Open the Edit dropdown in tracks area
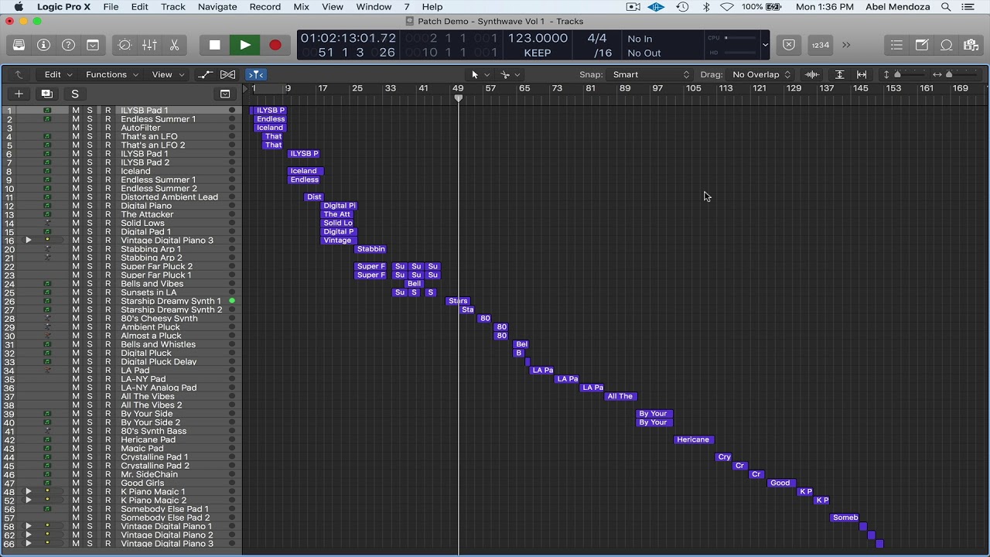 58,74
